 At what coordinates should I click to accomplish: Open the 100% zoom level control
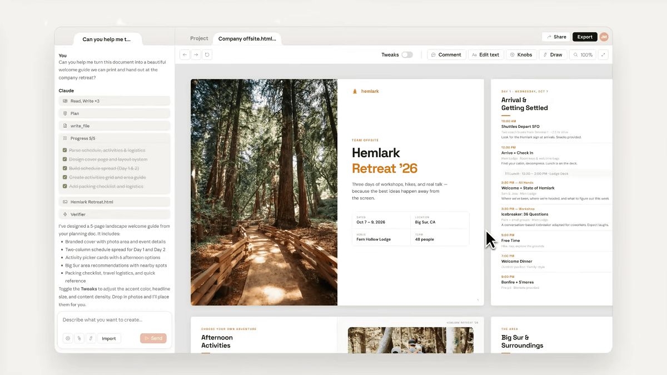[x=583, y=54]
